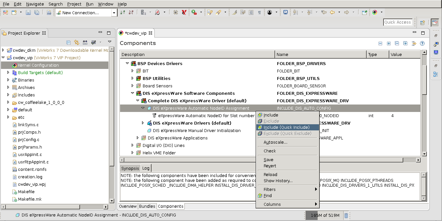Click the Forward navigation arrow icon
Viewport: 442px width, 221px height.
[347, 13]
